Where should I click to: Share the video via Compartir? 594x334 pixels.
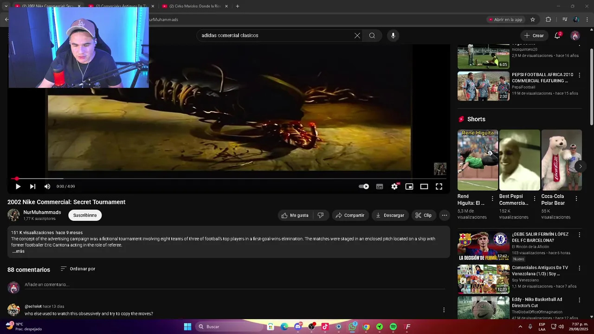click(x=350, y=215)
